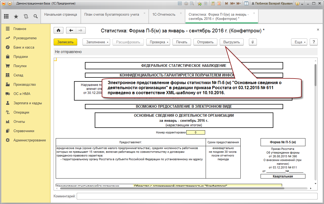Open the main menu orange dropdown button

[x=10, y=4]
